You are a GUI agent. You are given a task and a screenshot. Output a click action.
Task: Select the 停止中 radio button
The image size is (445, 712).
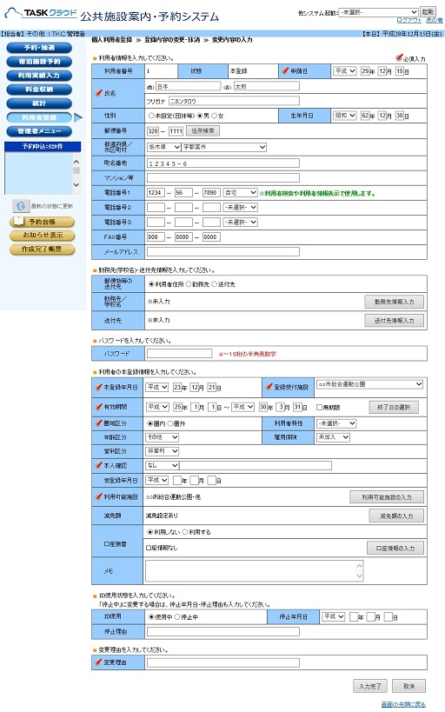pos(177,617)
